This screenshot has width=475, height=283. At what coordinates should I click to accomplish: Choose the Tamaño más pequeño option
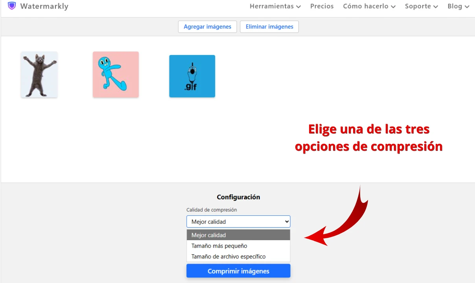tap(238, 246)
